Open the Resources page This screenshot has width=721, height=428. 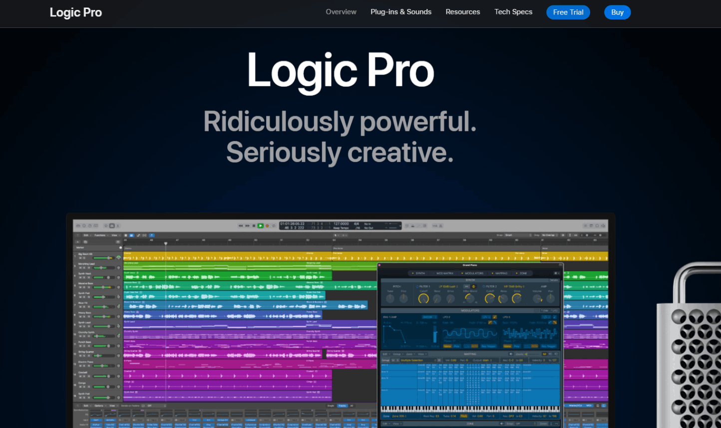(463, 12)
